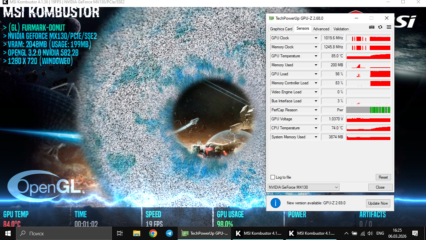Screen dimensions: 426x240
Task: Switch to TechPowerUp GPU-Z taskbar button
Action: pos(205,233)
